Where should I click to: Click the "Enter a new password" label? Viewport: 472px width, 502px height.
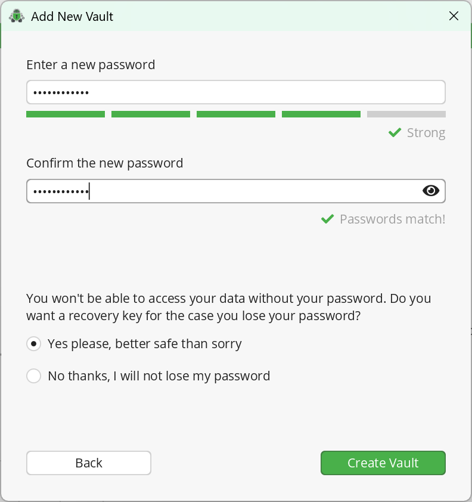click(x=91, y=64)
